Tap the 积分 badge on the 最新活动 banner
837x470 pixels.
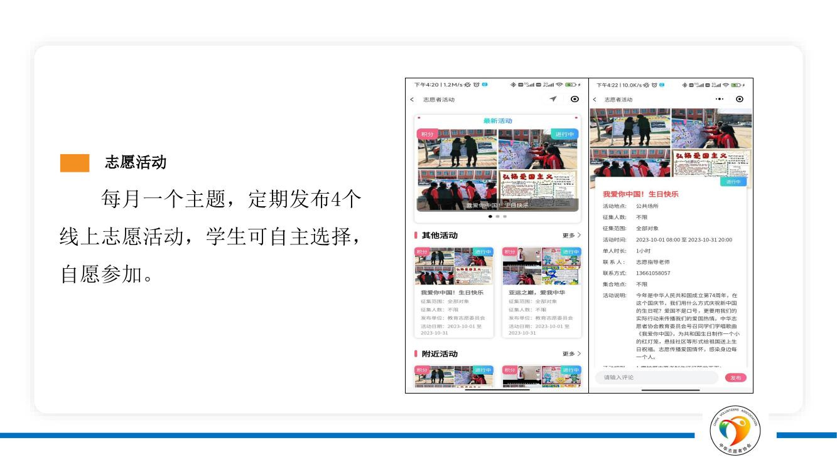[x=428, y=134]
